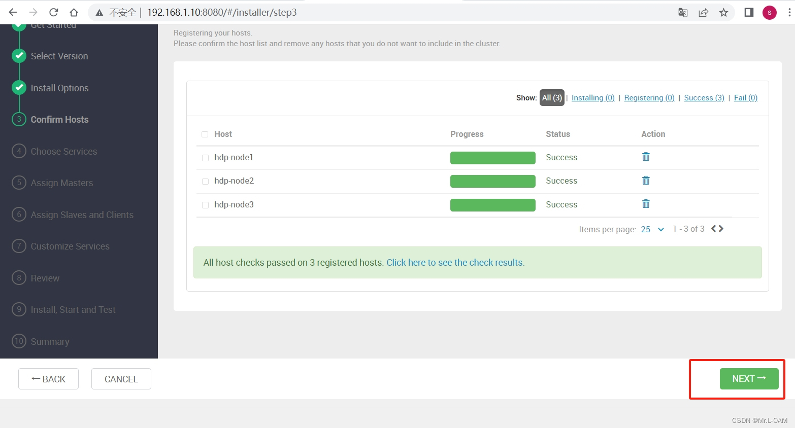Viewport: 795px width, 428px height.
Task: Open the browser three-dot menu
Action: 789,13
